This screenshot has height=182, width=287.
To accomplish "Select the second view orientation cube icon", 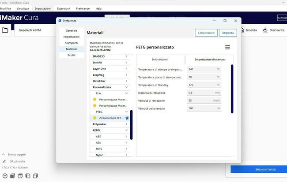I will 13,176.
